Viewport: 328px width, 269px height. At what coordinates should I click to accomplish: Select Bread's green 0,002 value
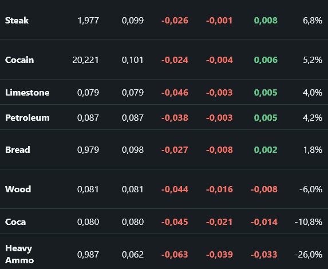point(266,150)
